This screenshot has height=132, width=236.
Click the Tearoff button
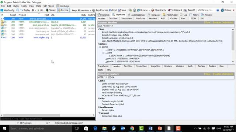point(190,10)
